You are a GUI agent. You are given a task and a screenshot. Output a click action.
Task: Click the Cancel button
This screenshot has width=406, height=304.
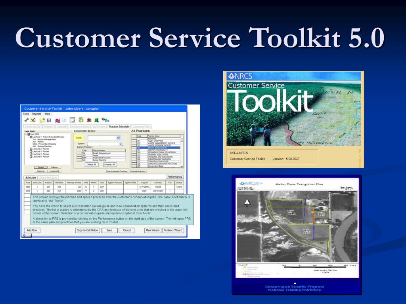coord(127,230)
